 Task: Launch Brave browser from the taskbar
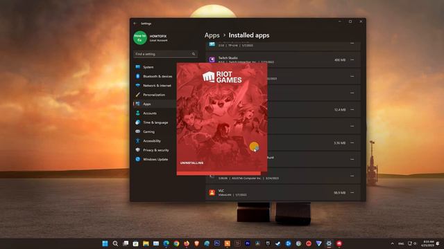(x=197, y=243)
